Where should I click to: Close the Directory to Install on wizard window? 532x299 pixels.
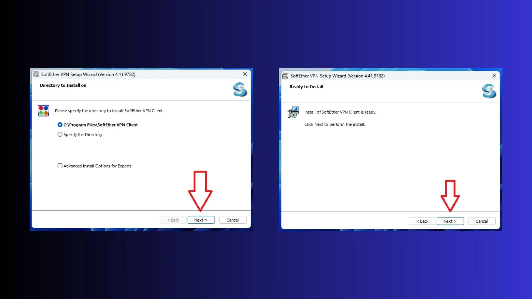245,74
